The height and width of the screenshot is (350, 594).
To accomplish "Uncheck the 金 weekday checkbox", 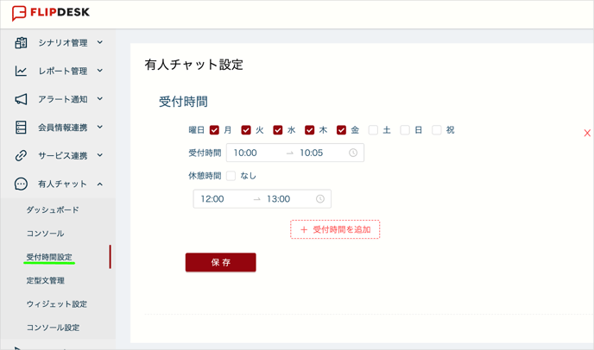I will 342,130.
